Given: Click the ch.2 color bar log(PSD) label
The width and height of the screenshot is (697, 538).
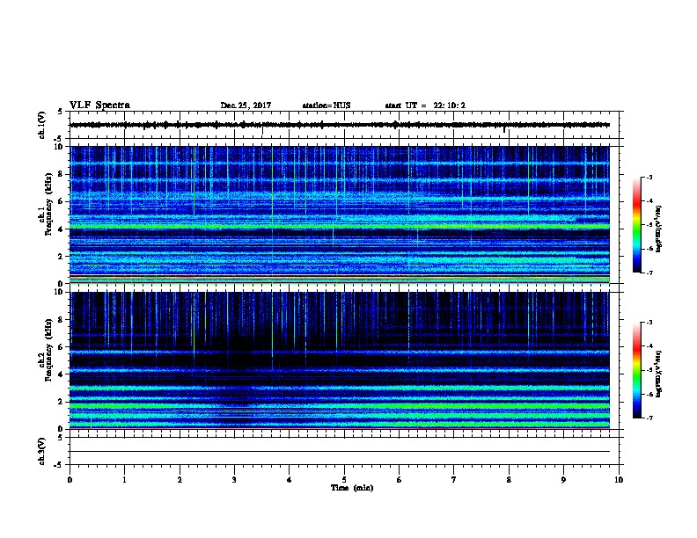Looking at the screenshot, I should [x=658, y=374].
